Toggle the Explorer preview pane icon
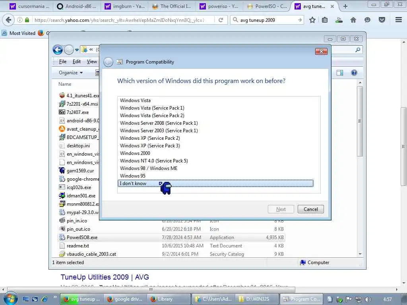Image resolution: width=407 pixels, height=305 pixels. [x=340, y=73]
